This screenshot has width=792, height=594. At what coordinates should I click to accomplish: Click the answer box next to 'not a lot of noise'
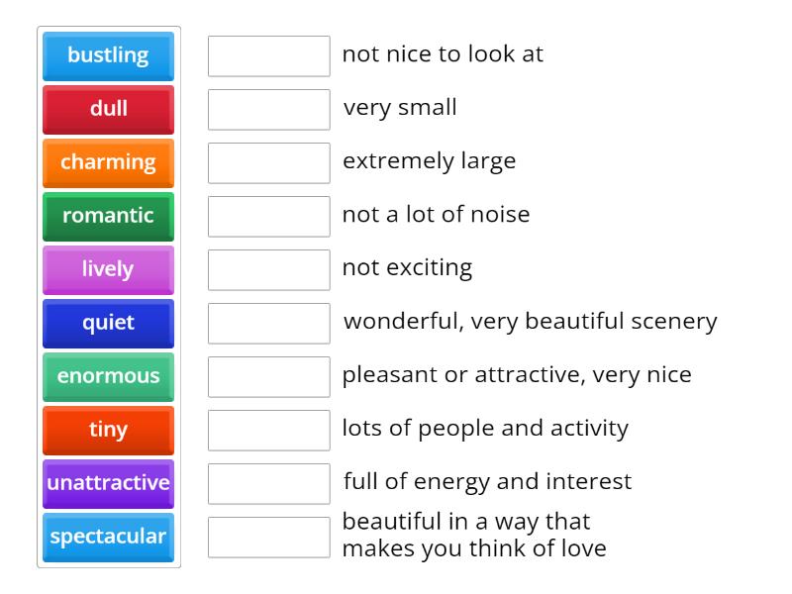(269, 217)
